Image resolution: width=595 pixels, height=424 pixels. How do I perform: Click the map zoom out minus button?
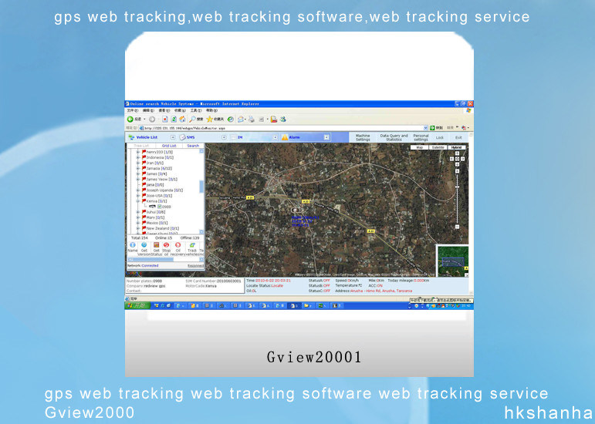coord(458,224)
